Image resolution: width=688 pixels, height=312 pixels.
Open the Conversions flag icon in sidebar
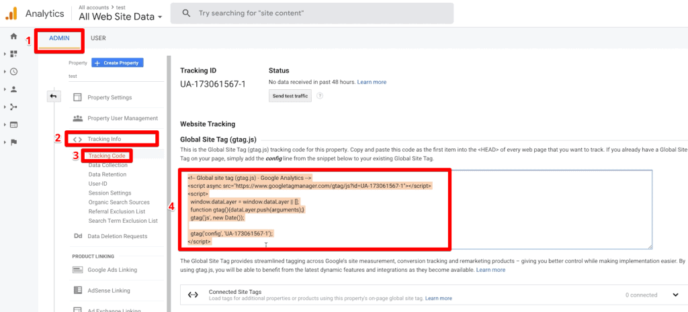click(13, 142)
